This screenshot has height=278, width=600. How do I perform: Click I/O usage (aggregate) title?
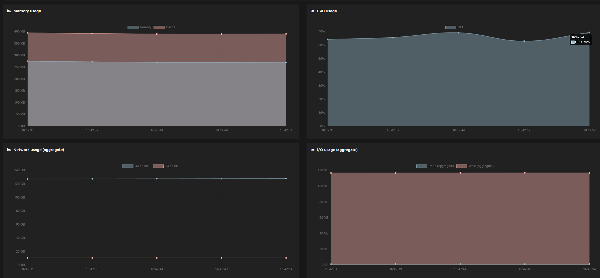(x=337, y=150)
